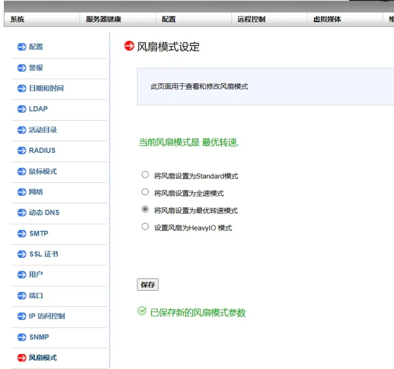Open the 服务器健康 top menu
394x369 pixels.
tap(104, 19)
